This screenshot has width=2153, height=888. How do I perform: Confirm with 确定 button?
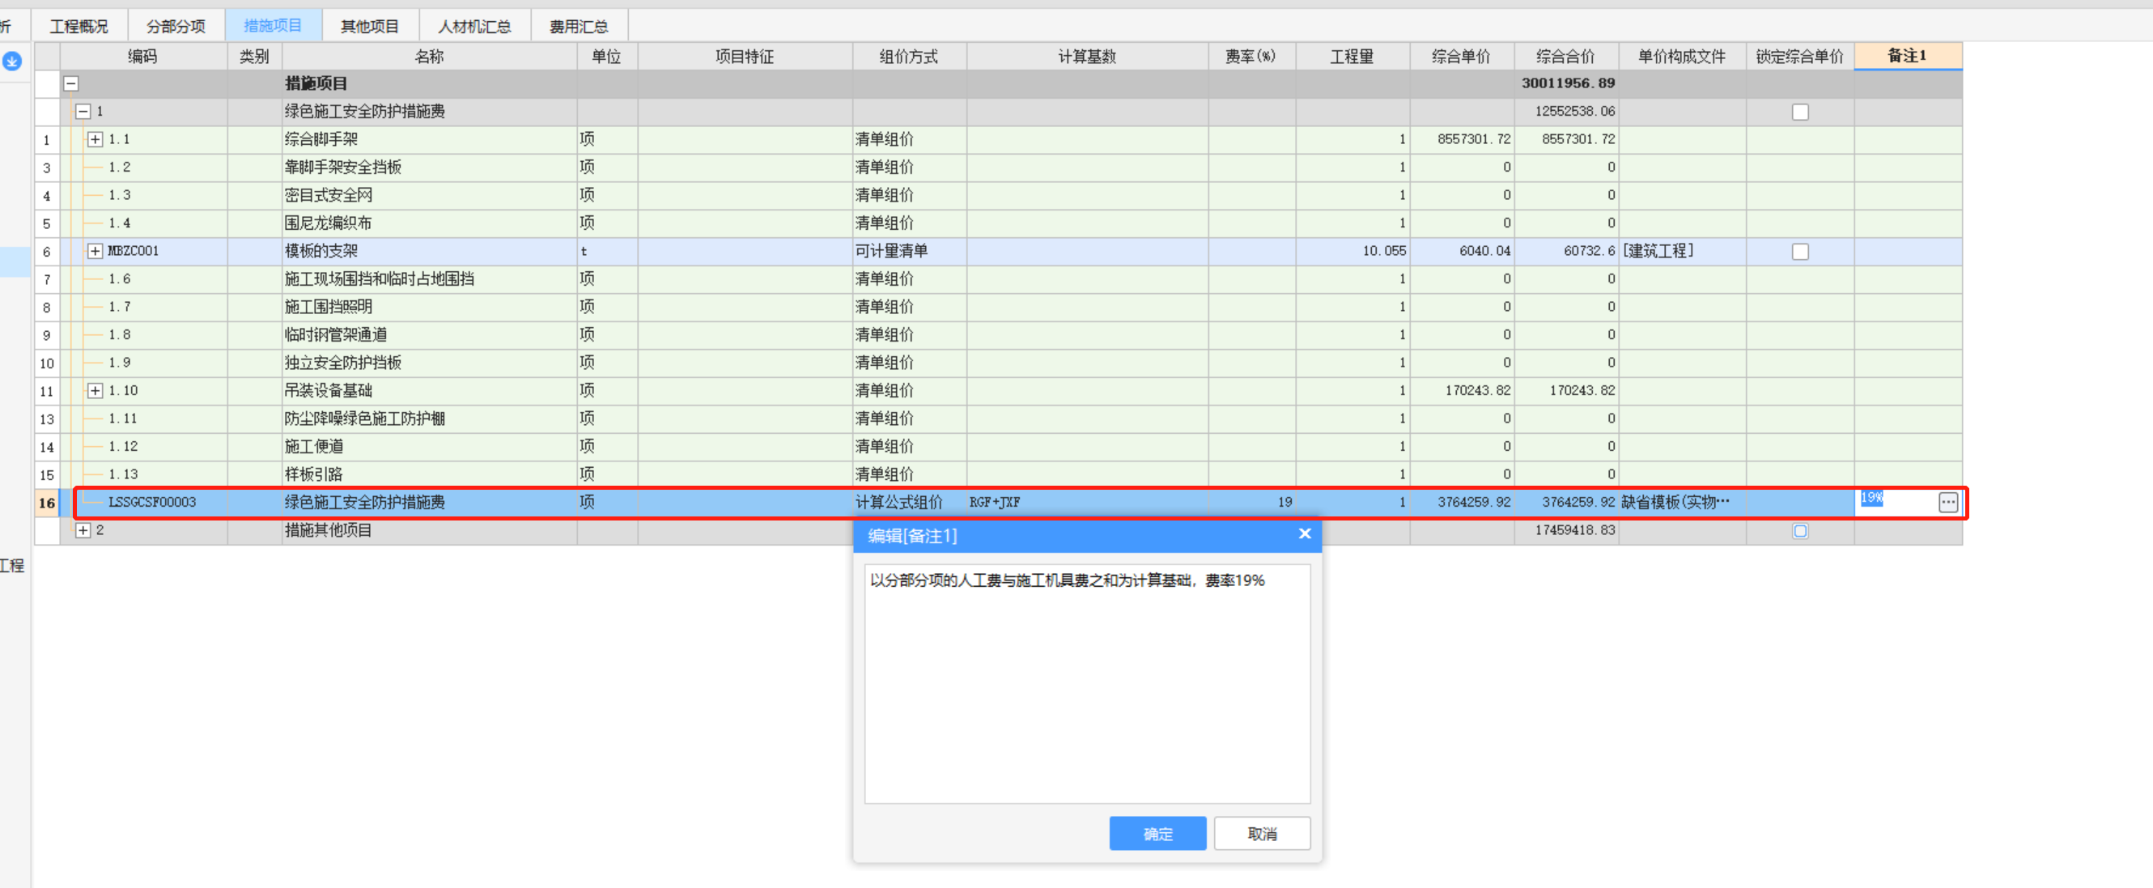point(1157,834)
